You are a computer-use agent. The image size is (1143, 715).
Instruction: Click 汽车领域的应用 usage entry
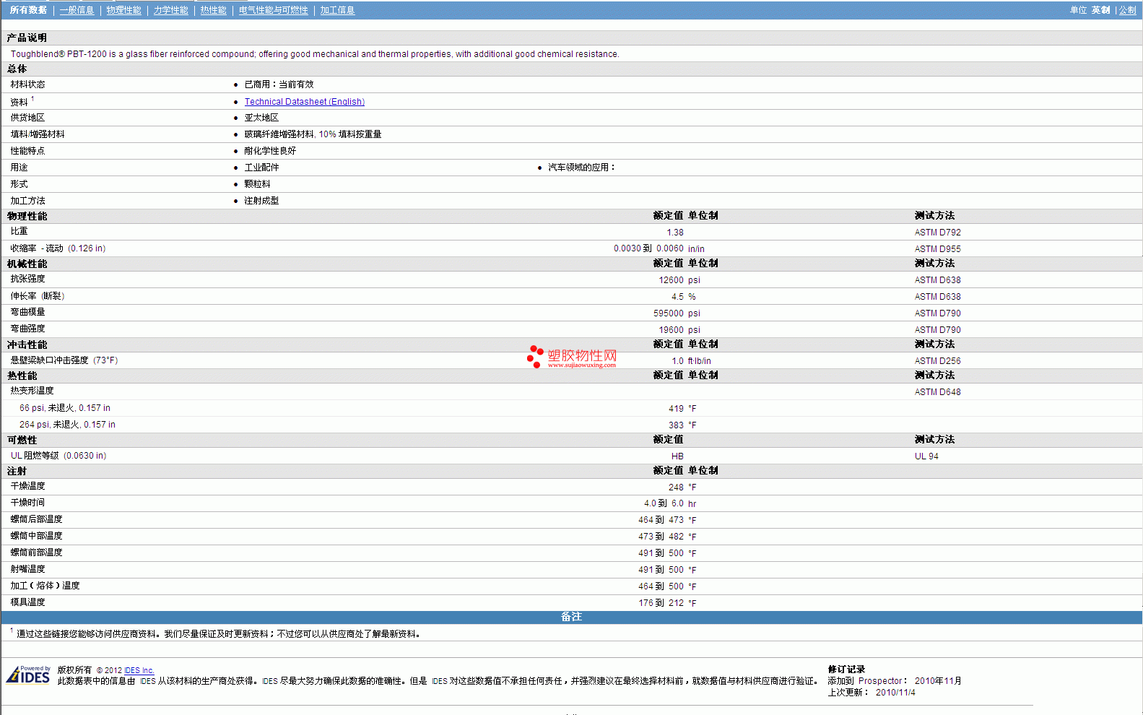pos(581,168)
